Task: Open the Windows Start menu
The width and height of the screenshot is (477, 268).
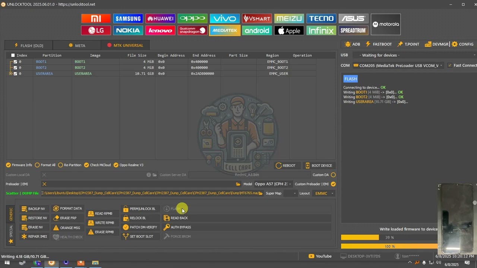Action: tap(7, 263)
